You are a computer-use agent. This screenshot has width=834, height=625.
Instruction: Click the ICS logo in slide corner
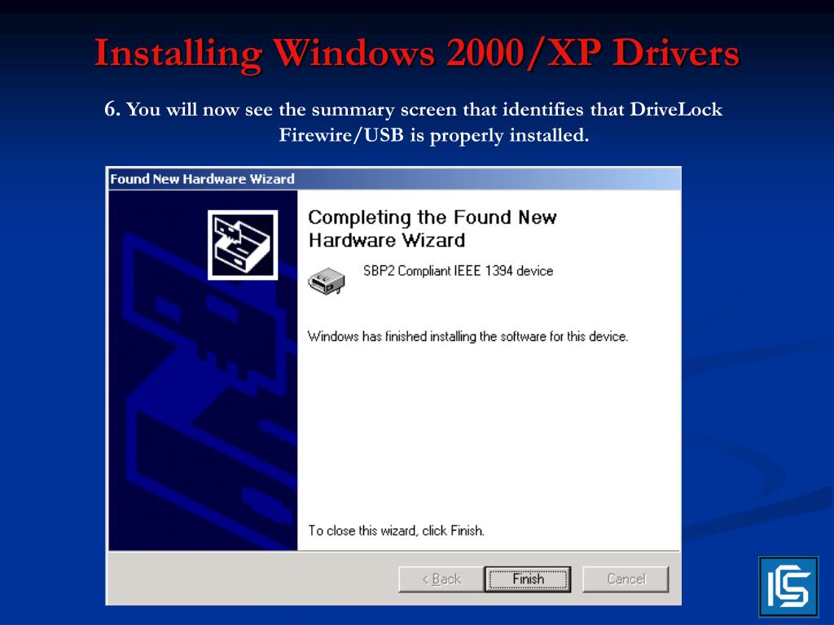[788, 587]
